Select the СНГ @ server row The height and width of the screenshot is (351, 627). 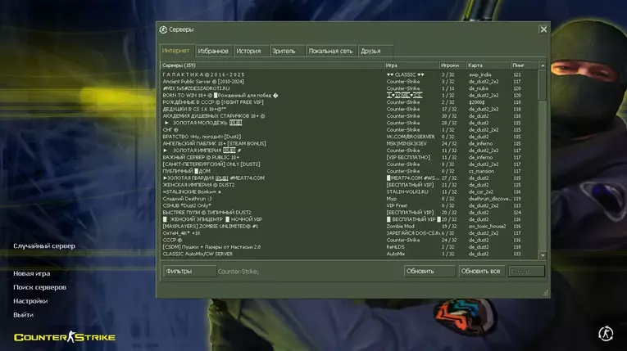point(349,130)
